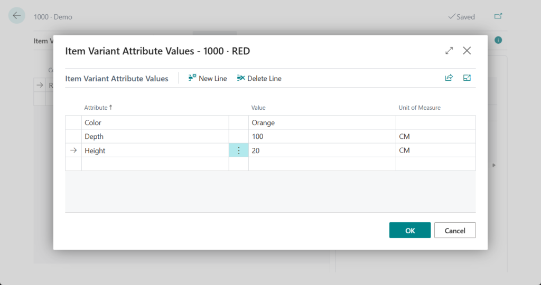Click the empty Attribute cell in new row
The image size is (541, 285).
coord(154,164)
